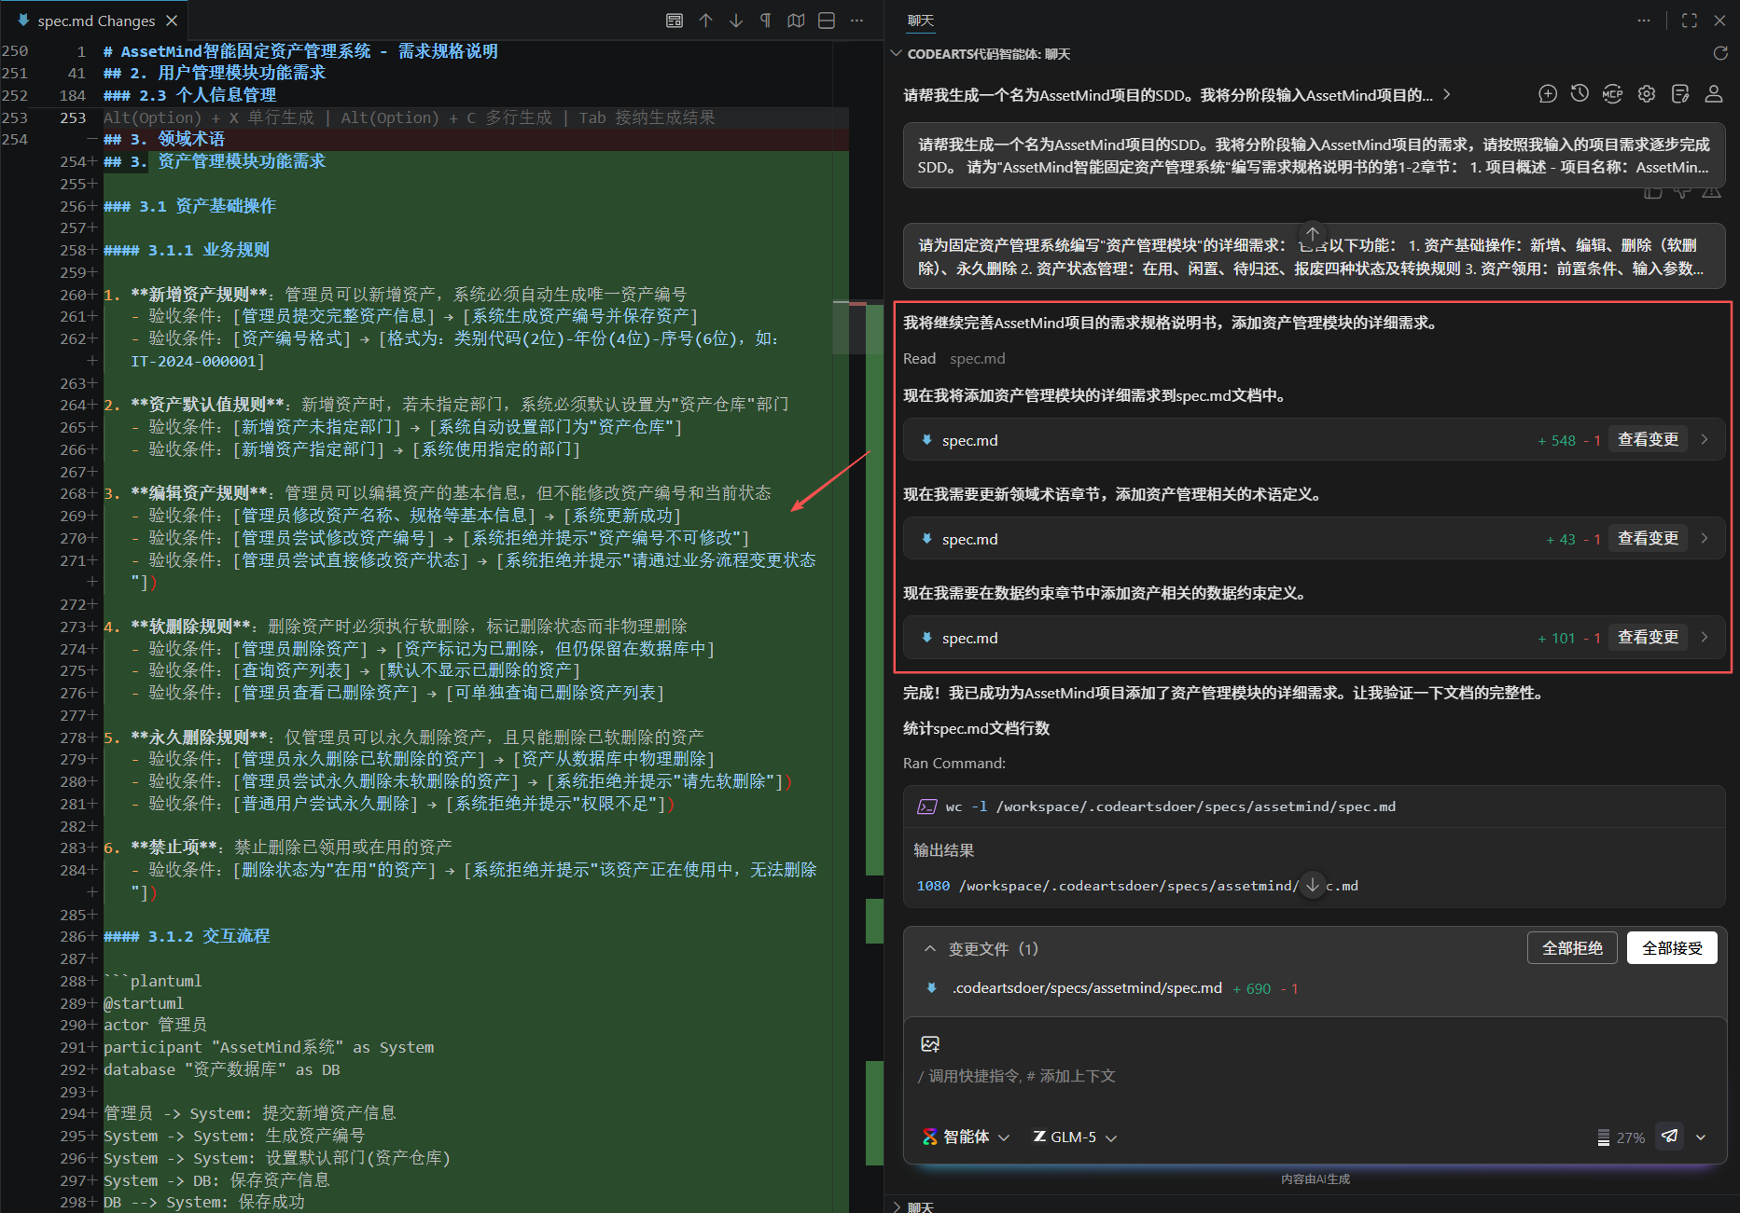Go to next change arrow in editor toolbar
Viewport: 1740px width, 1213px height.
736,21
